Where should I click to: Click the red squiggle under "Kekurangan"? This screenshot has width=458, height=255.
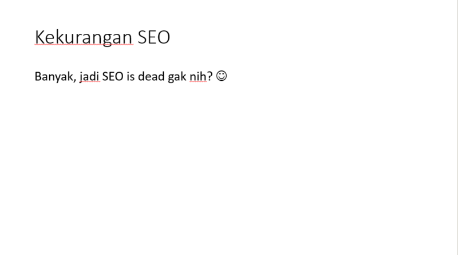[x=84, y=45]
